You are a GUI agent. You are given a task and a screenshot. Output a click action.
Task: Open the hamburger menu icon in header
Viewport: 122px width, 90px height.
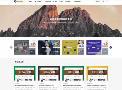(107, 1)
